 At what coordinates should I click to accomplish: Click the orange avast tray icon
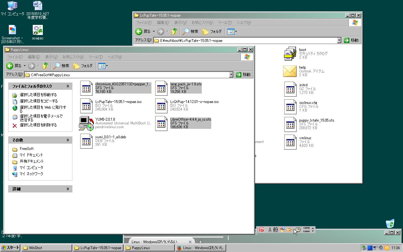coord(387,248)
